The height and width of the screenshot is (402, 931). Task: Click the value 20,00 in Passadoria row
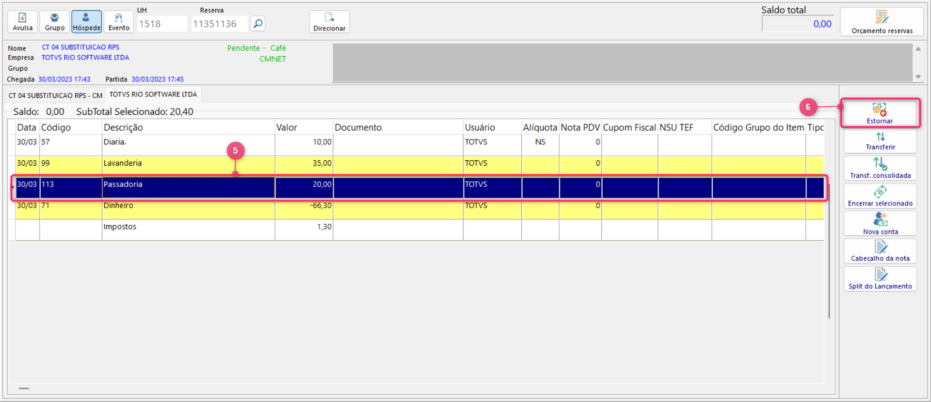pos(322,185)
